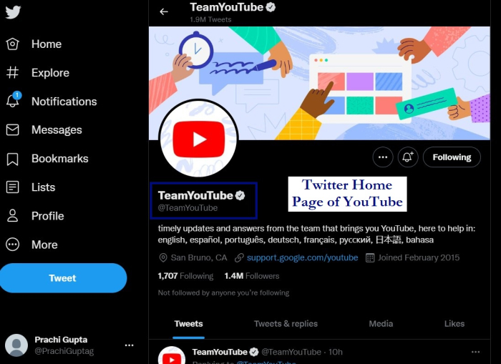The height and width of the screenshot is (364, 501).
Task: Click the back arrow
Action: [x=164, y=12]
